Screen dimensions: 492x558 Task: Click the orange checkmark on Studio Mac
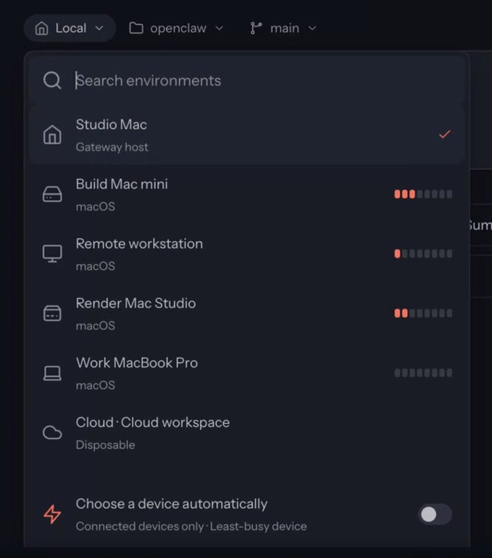click(x=445, y=134)
